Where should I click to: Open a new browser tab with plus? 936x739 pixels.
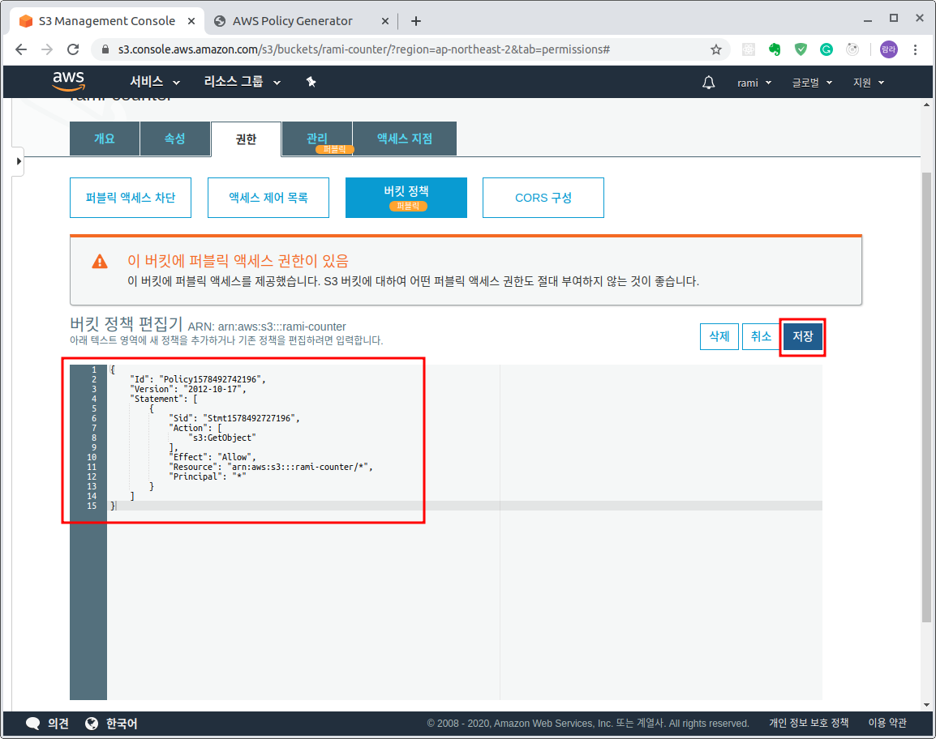(x=416, y=21)
